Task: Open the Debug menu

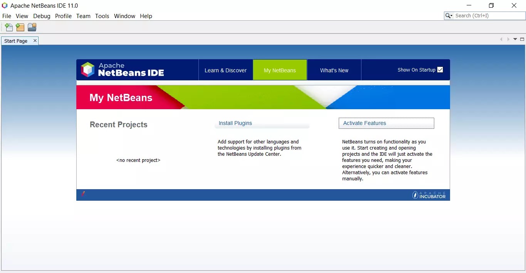Action: tap(42, 16)
